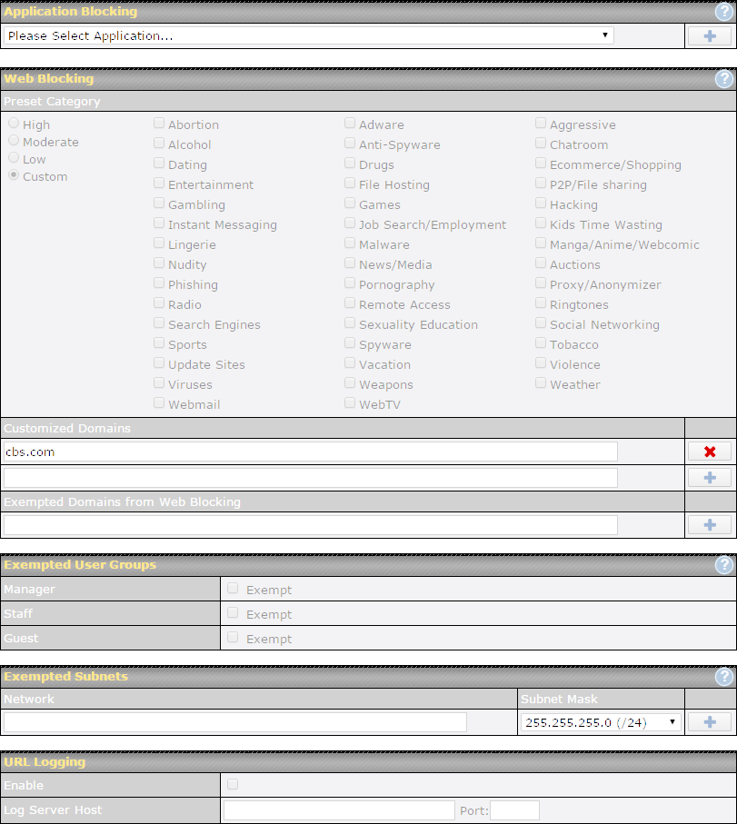Open help for Application Blocking
The height and width of the screenshot is (824, 737).
724,11
